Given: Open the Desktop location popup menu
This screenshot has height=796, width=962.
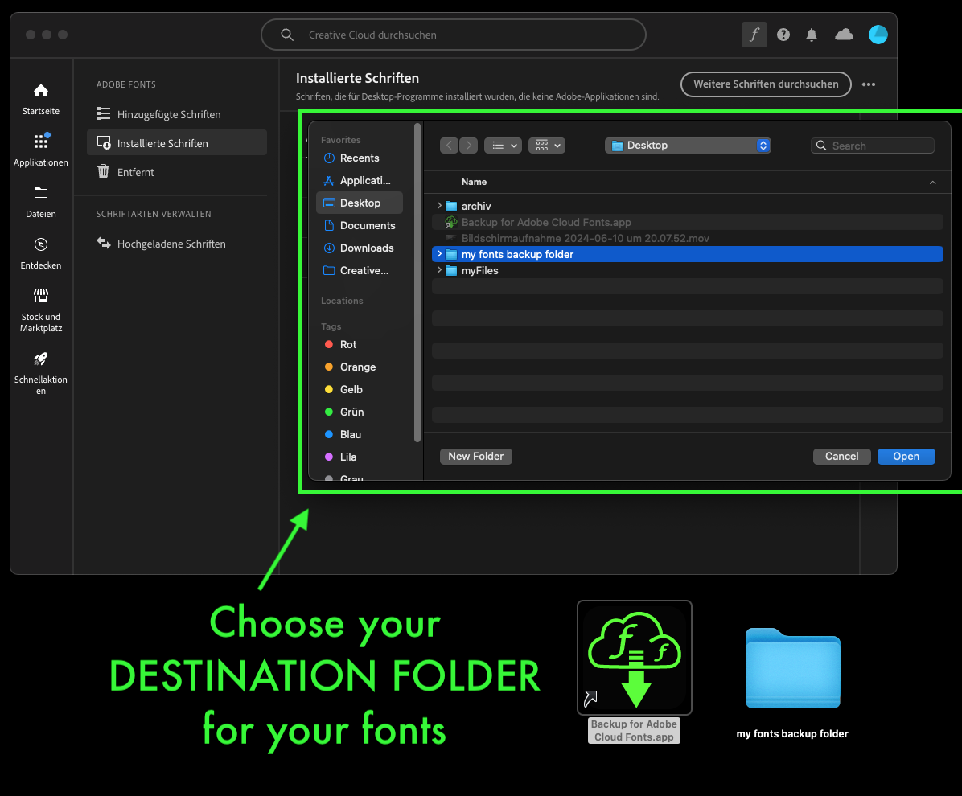Looking at the screenshot, I should coord(688,146).
